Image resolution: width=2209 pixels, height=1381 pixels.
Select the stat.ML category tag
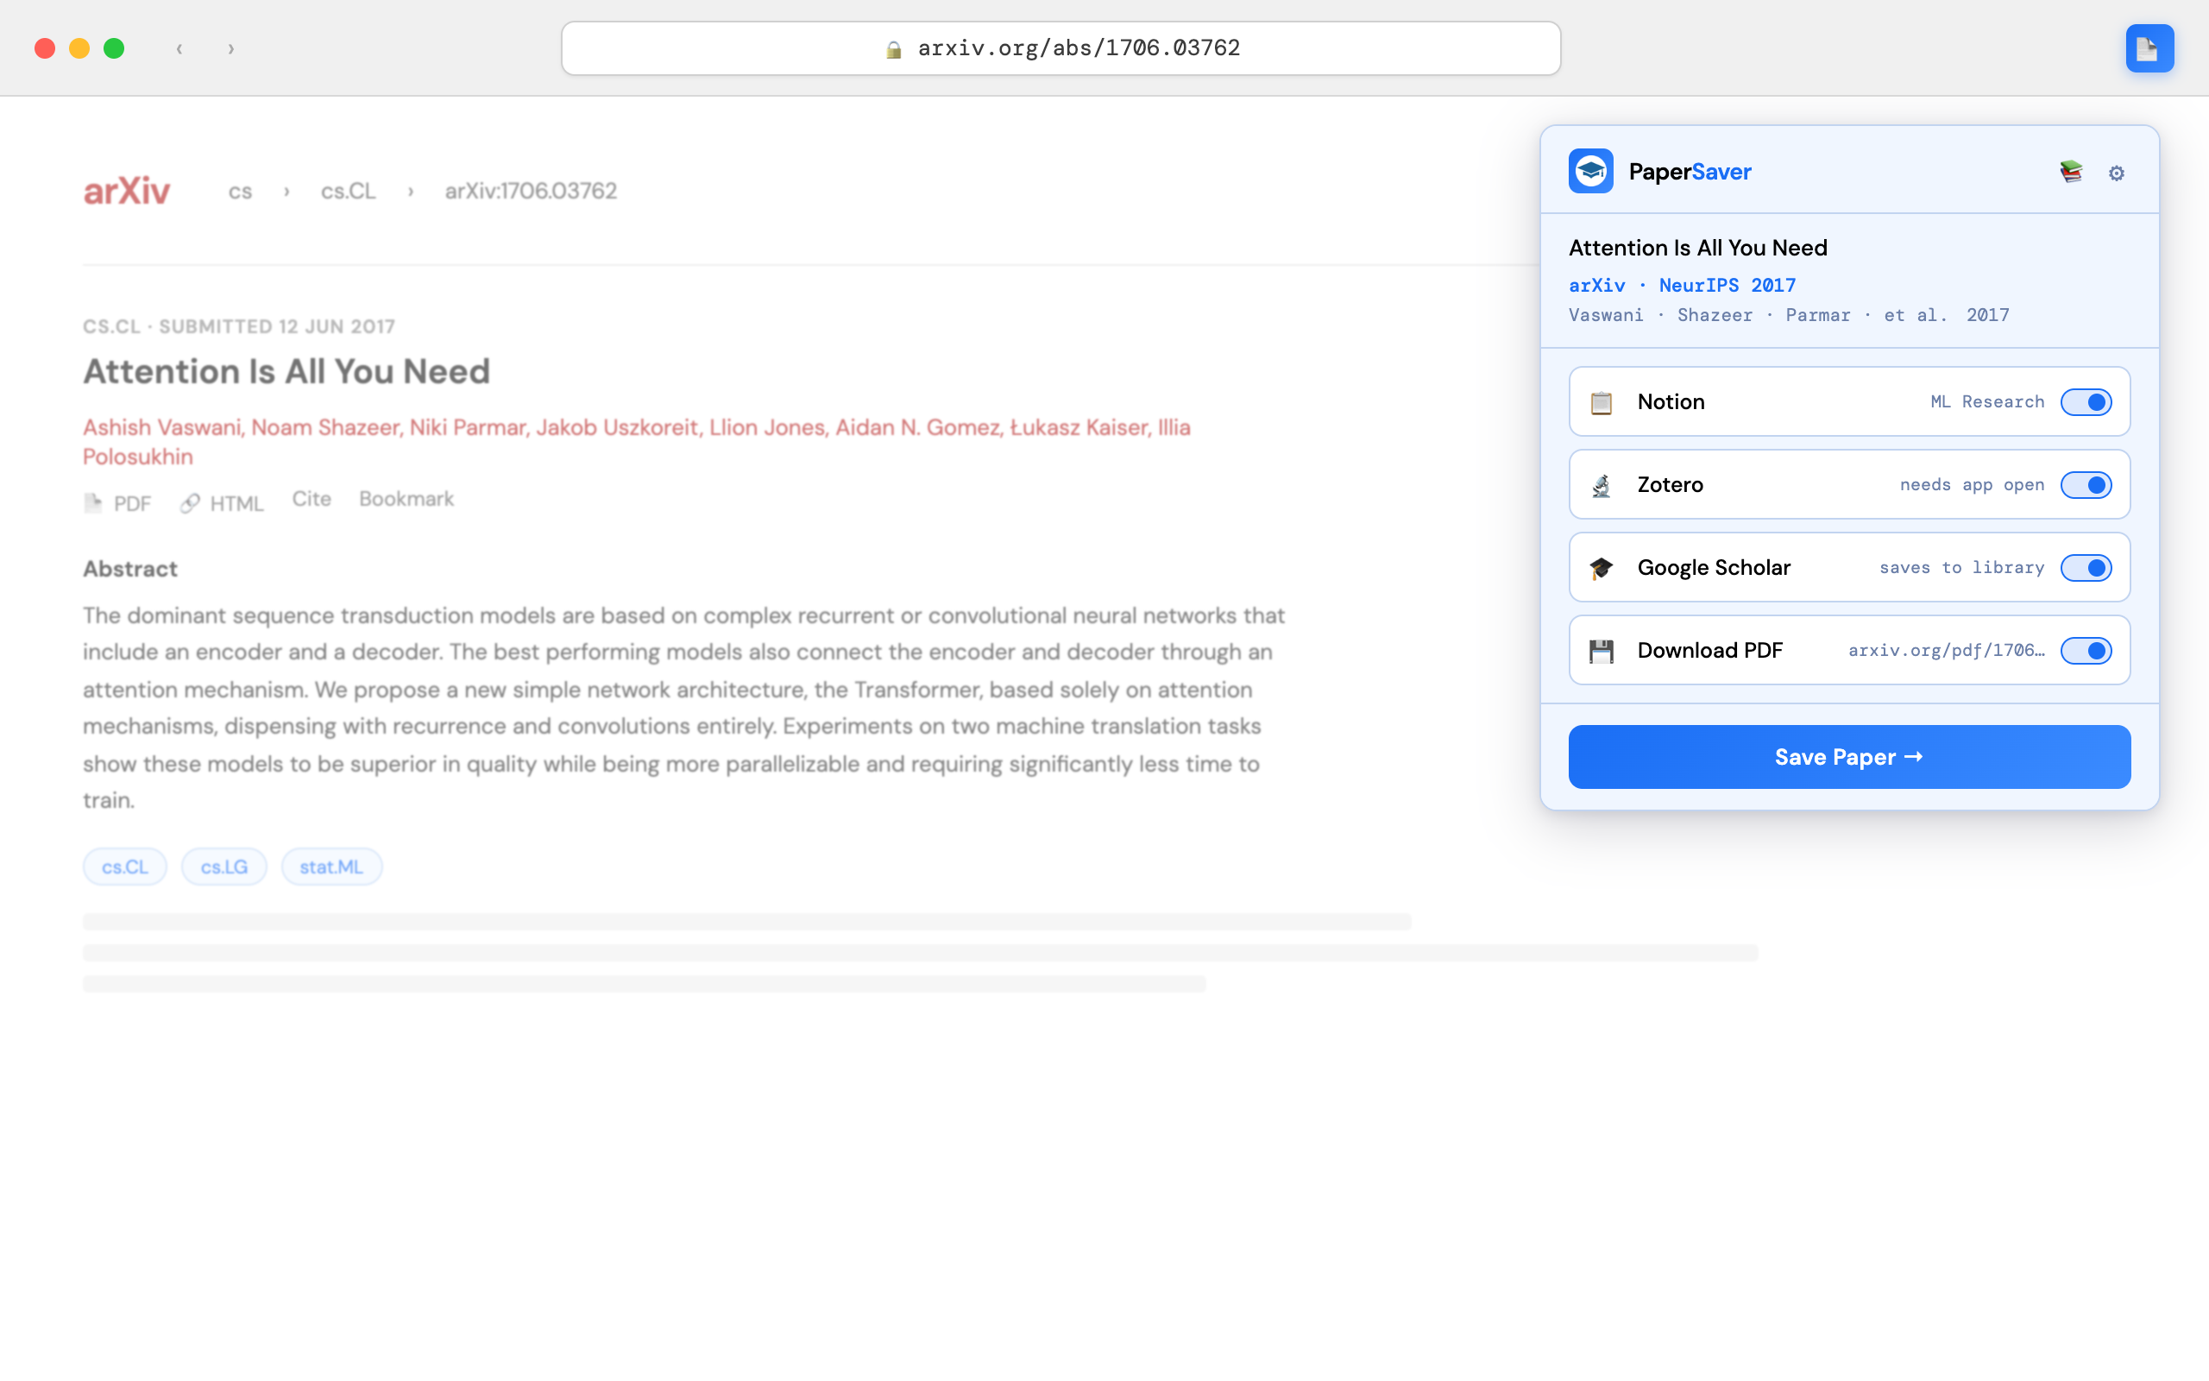point(330,867)
